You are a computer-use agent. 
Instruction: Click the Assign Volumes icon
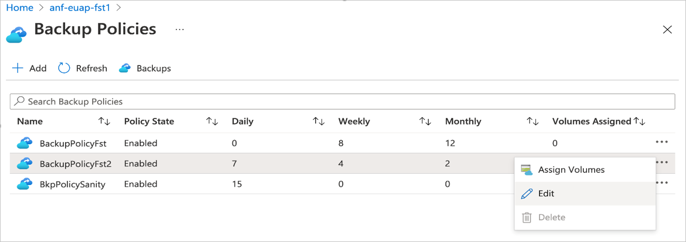pyautogui.click(x=526, y=170)
